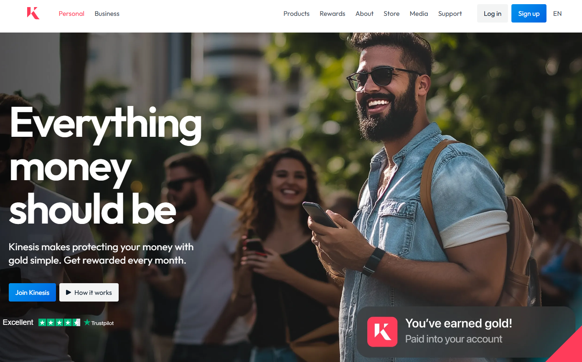
Task: Click the You've earned gold notification
Action: (466, 332)
